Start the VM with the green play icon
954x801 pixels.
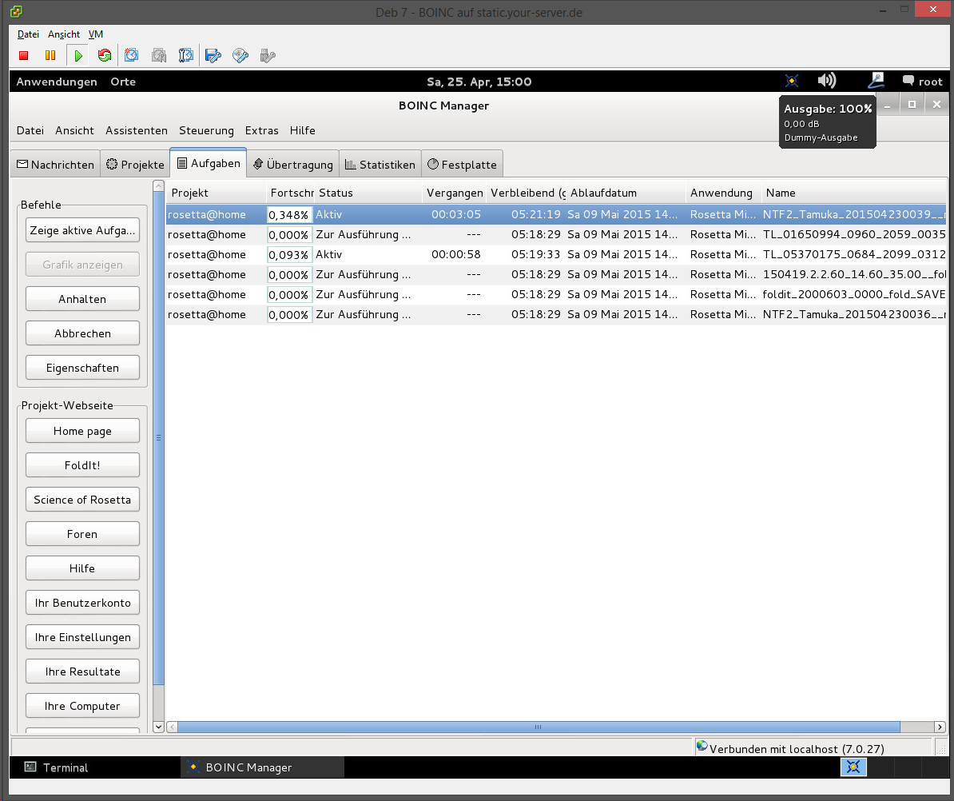tap(78, 56)
